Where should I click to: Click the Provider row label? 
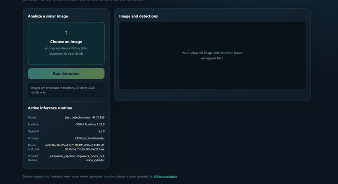tap(34, 138)
